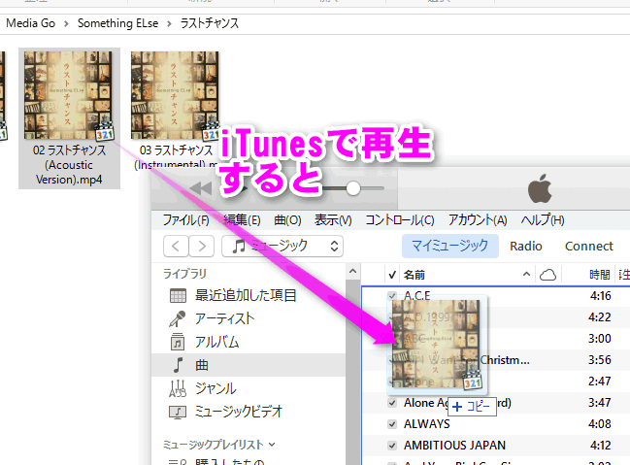This screenshot has width=630, height=465.
Task: Select アーティスト microphone icon in sidebar
Action: pyautogui.click(x=178, y=319)
